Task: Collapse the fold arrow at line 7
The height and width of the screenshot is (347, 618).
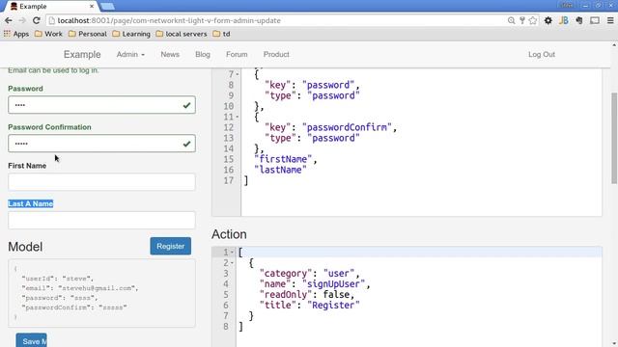Action: pyautogui.click(x=238, y=74)
